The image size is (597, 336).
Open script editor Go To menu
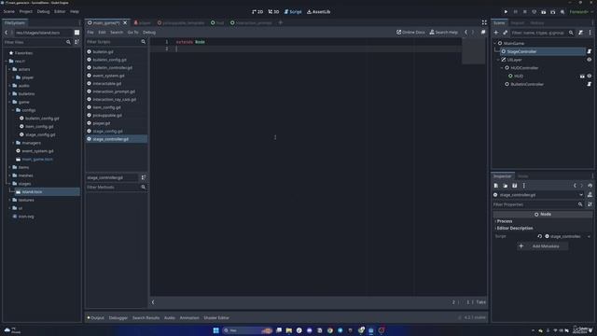click(132, 33)
